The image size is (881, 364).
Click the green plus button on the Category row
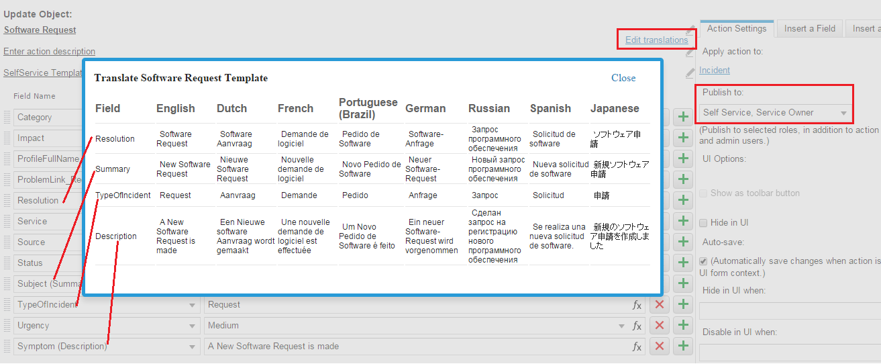pyautogui.click(x=683, y=117)
